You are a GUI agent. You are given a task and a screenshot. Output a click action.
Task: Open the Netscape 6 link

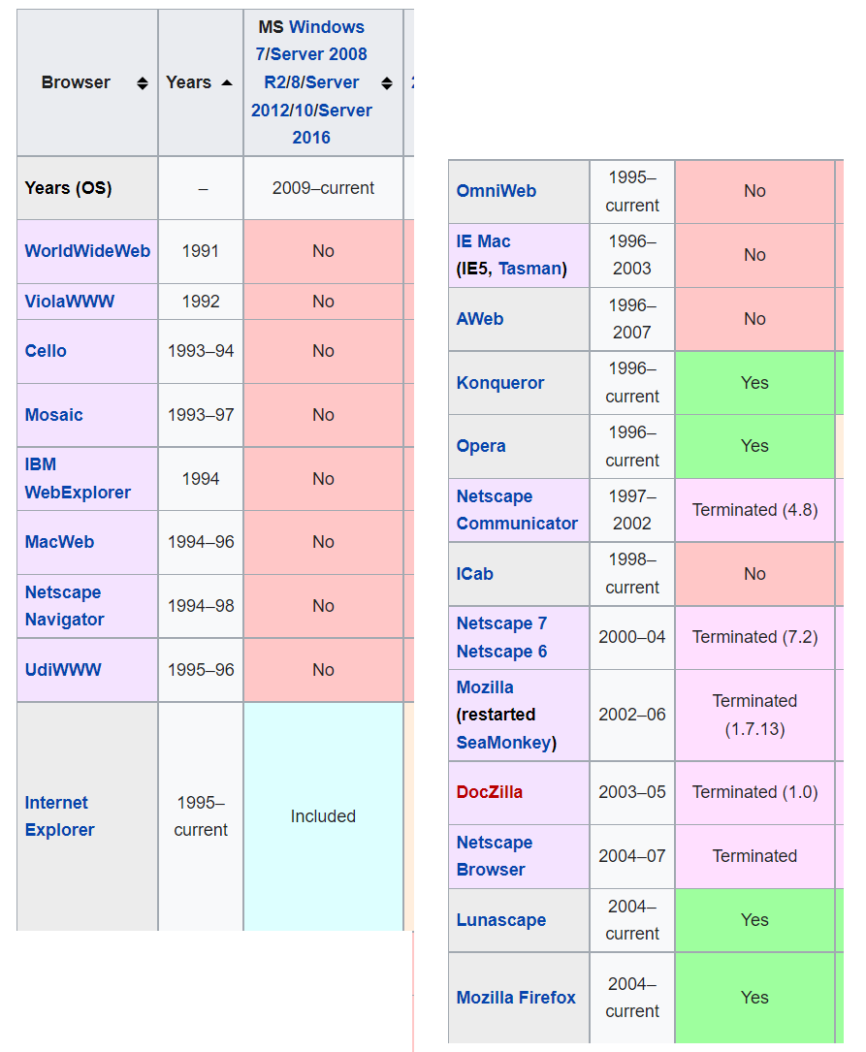pos(501,652)
